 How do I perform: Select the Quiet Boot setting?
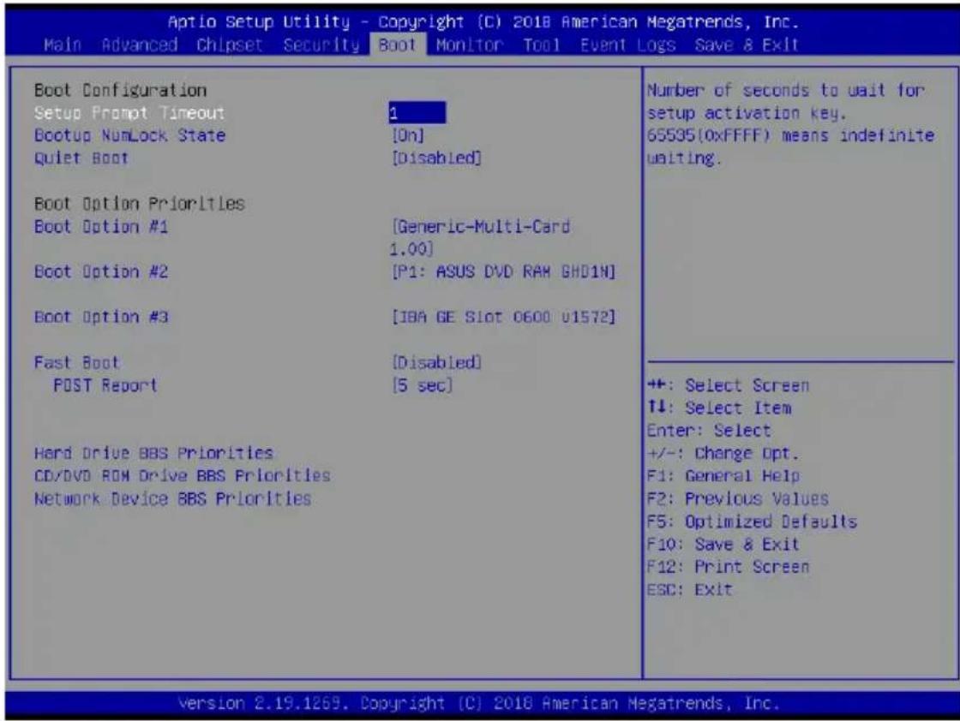pos(81,158)
